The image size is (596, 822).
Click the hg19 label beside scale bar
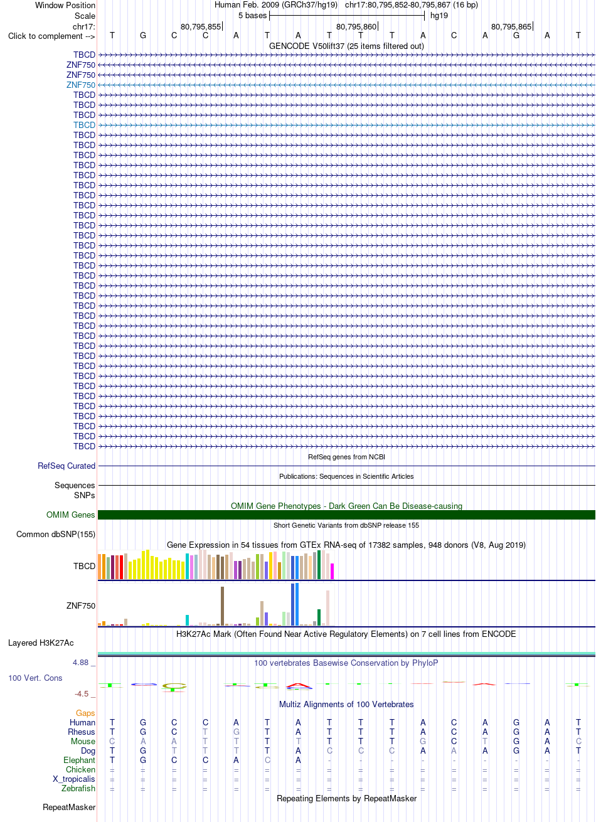tap(439, 15)
